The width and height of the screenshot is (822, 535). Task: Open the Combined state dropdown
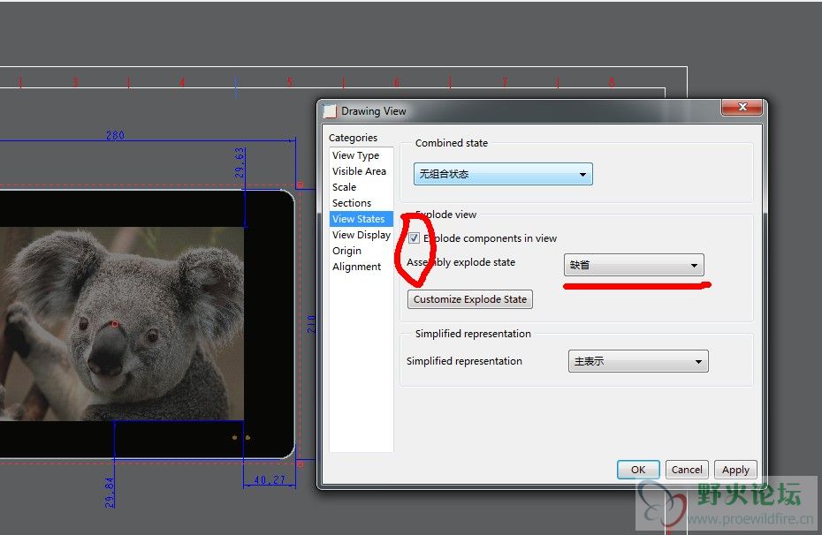click(503, 174)
